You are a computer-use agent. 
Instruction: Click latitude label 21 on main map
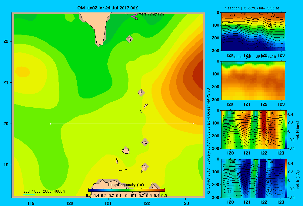coord(6,82)
